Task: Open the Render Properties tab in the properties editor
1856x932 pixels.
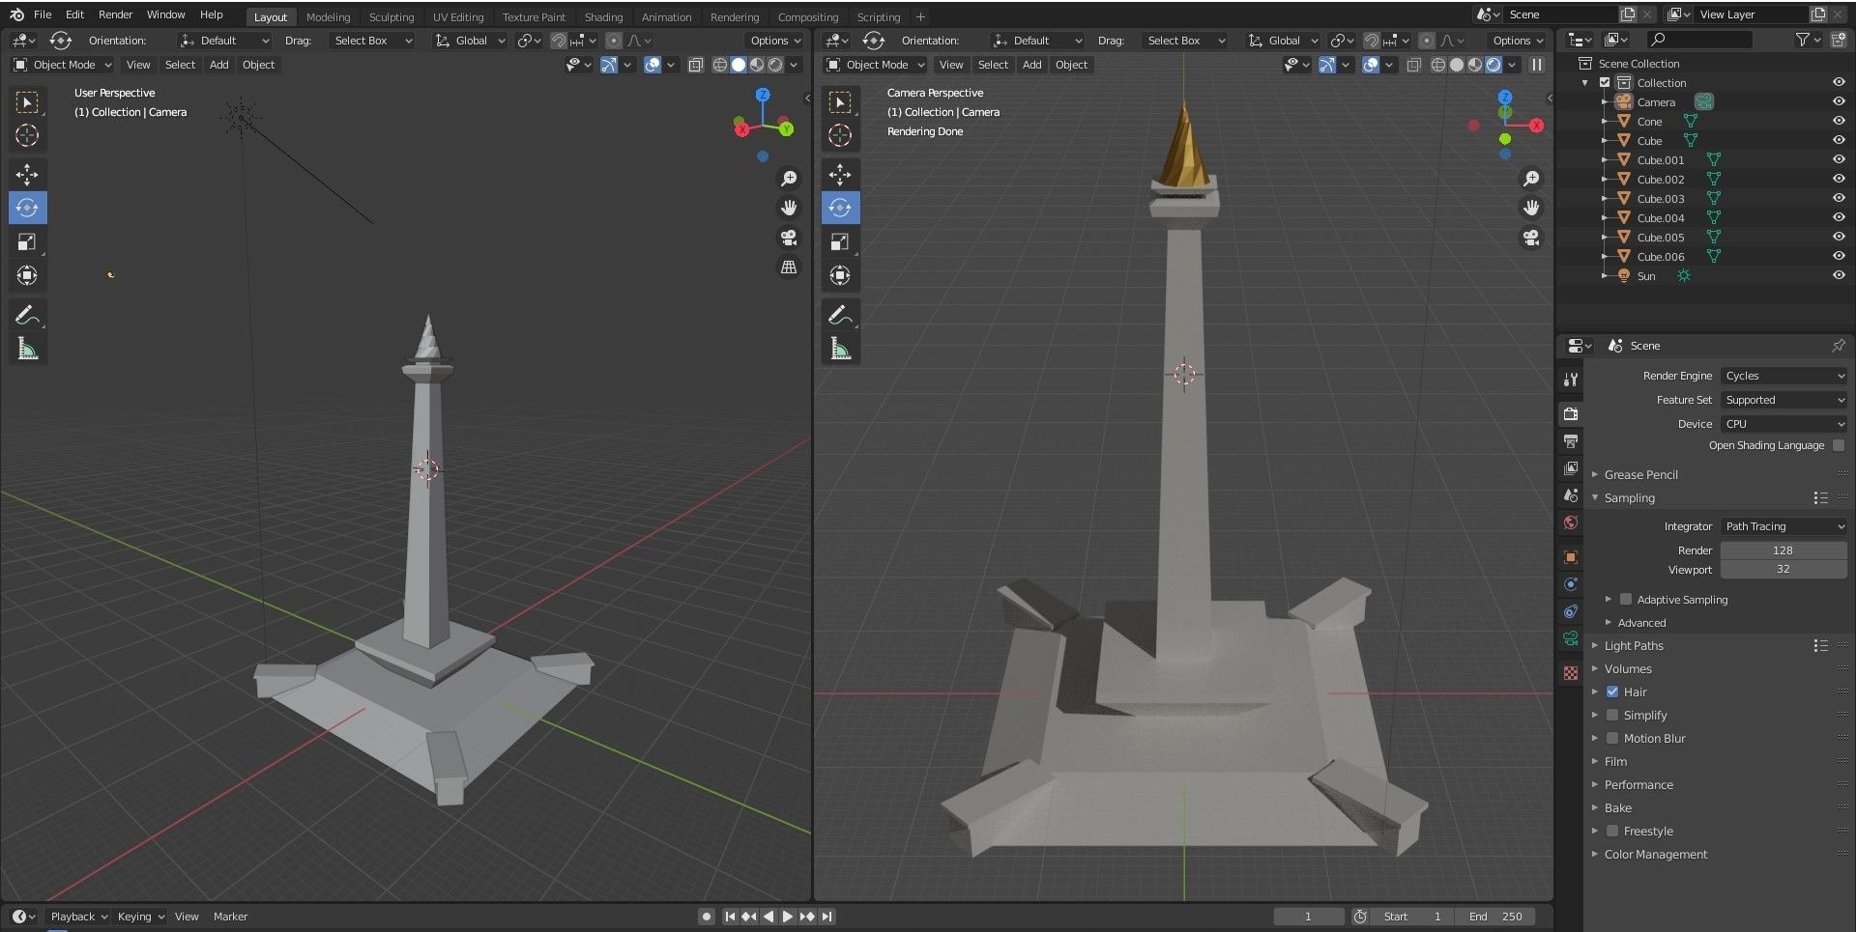Action: click(1570, 414)
